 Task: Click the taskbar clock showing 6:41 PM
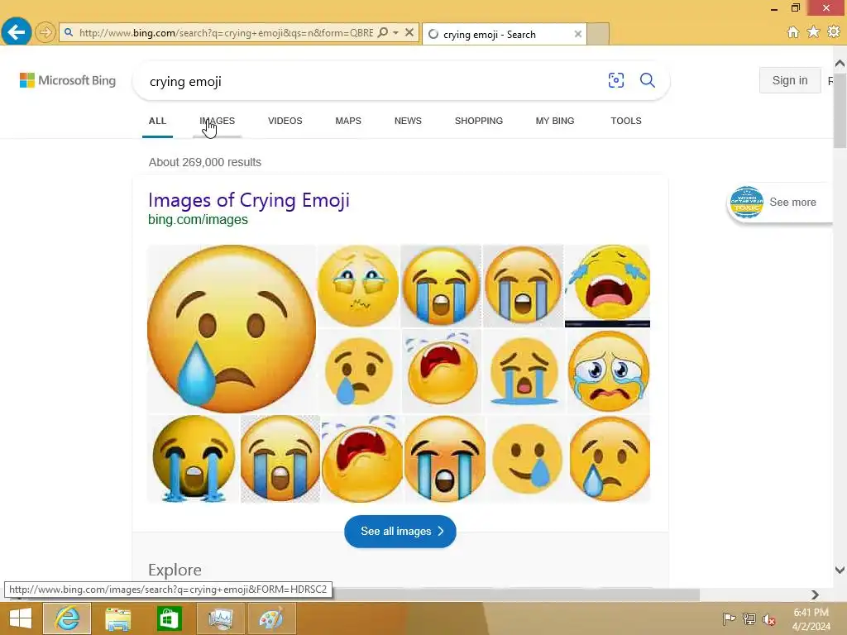pyautogui.click(x=811, y=619)
